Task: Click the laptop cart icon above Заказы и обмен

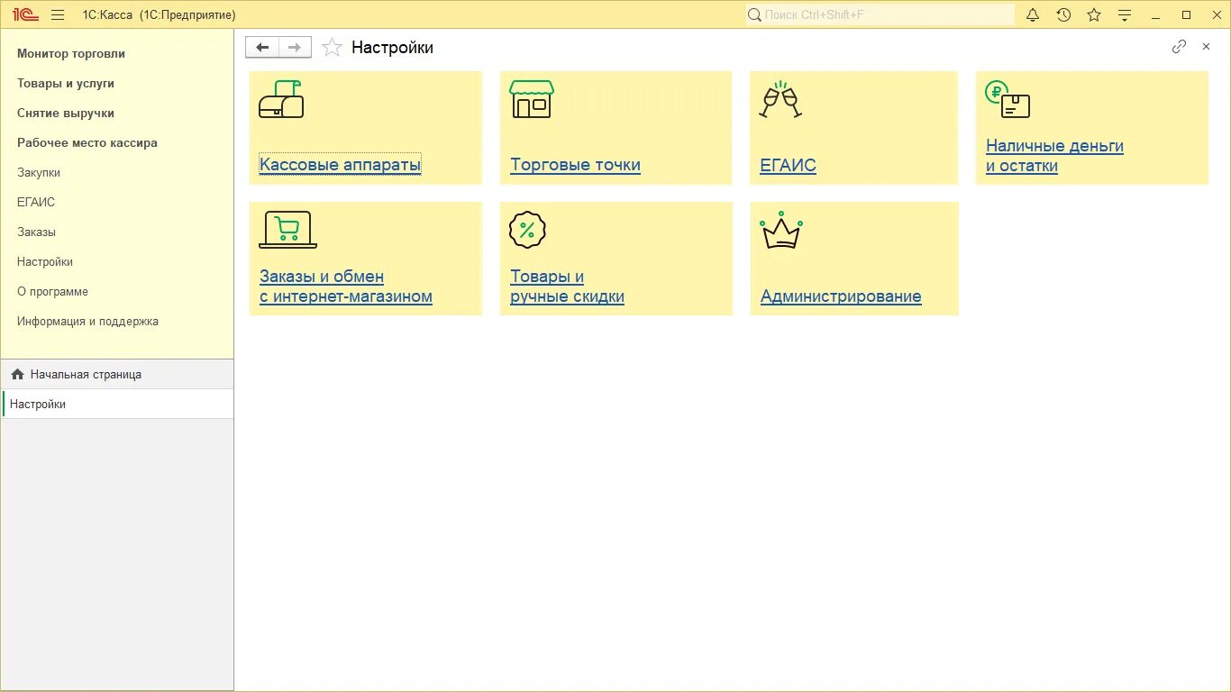Action: pos(287,230)
